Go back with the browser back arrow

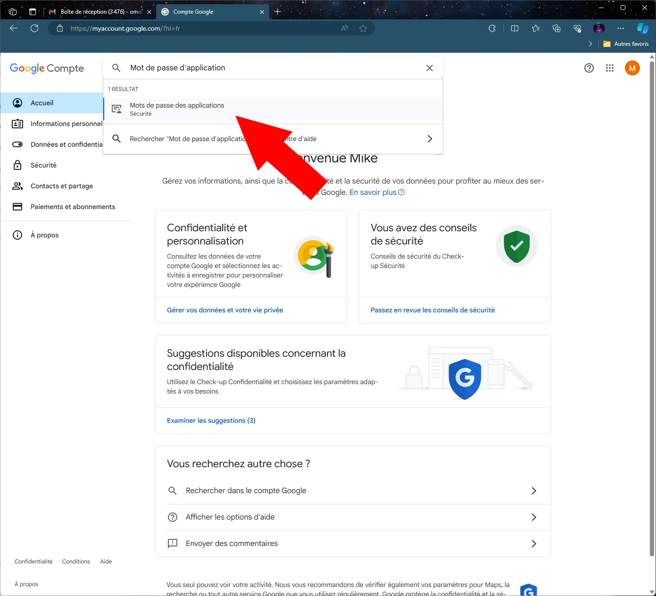(14, 28)
